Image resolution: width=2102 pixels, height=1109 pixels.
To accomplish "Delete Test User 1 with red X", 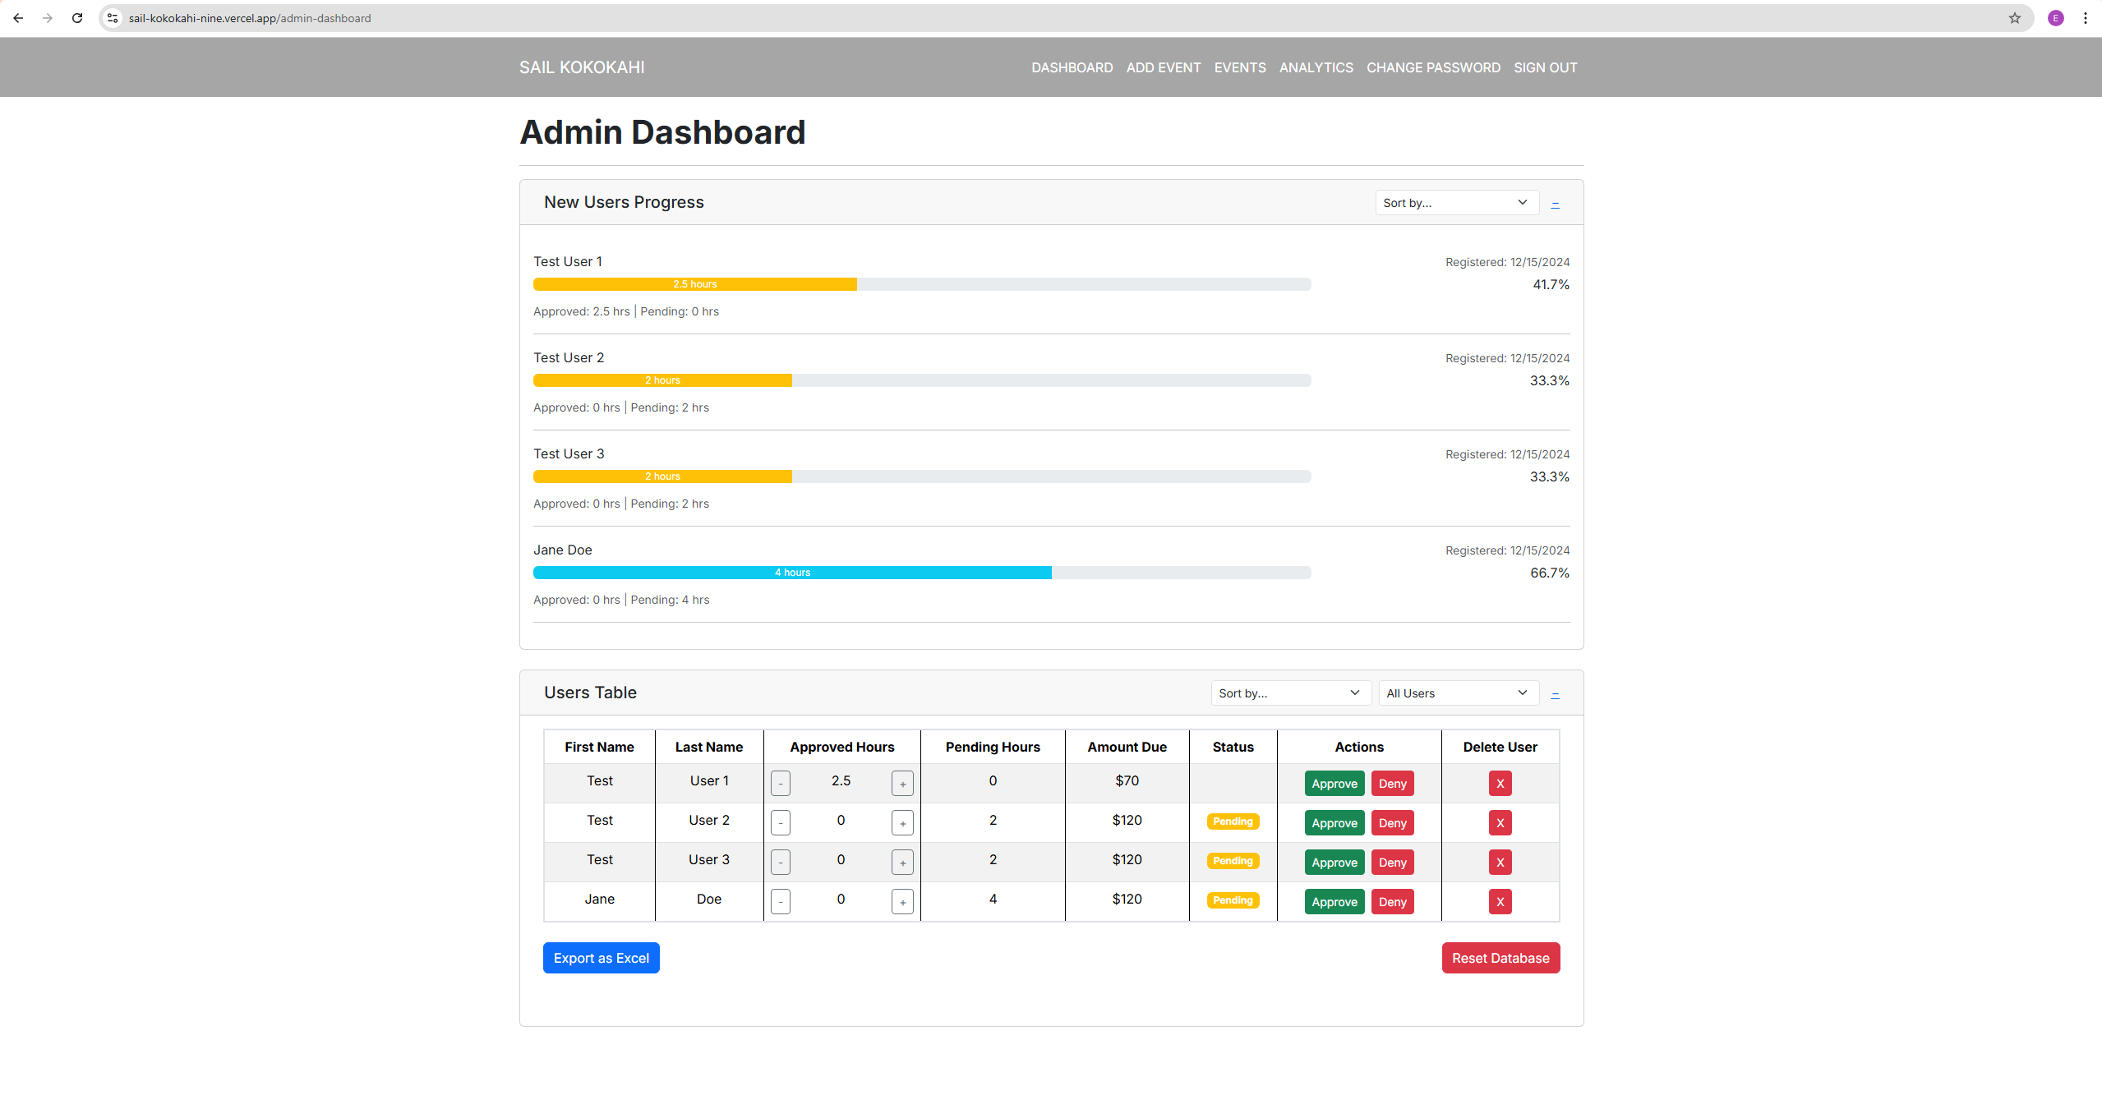I will pyautogui.click(x=1500, y=784).
